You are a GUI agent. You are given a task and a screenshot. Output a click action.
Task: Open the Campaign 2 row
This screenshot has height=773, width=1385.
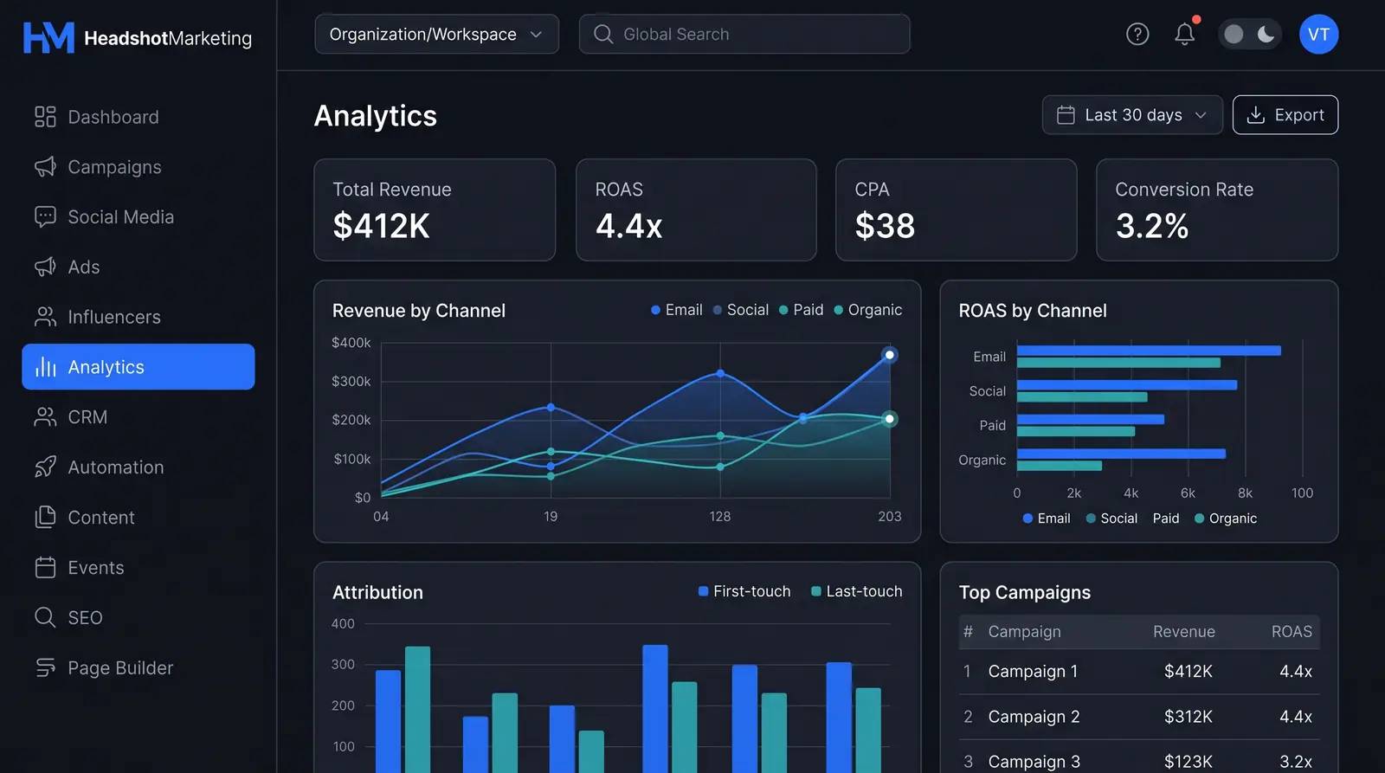coord(1139,717)
